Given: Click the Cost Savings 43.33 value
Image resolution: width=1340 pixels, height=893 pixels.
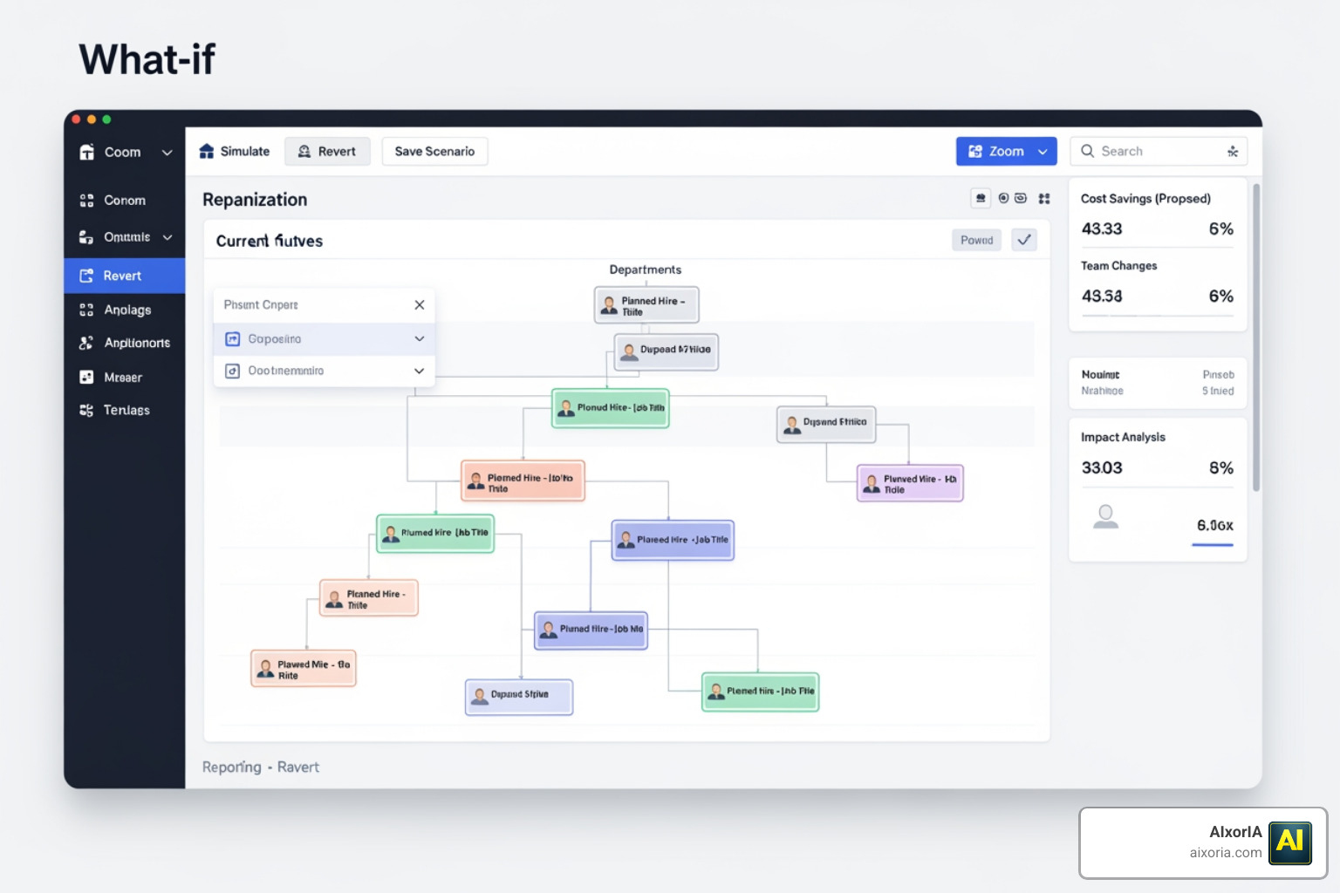Looking at the screenshot, I should tap(1102, 229).
